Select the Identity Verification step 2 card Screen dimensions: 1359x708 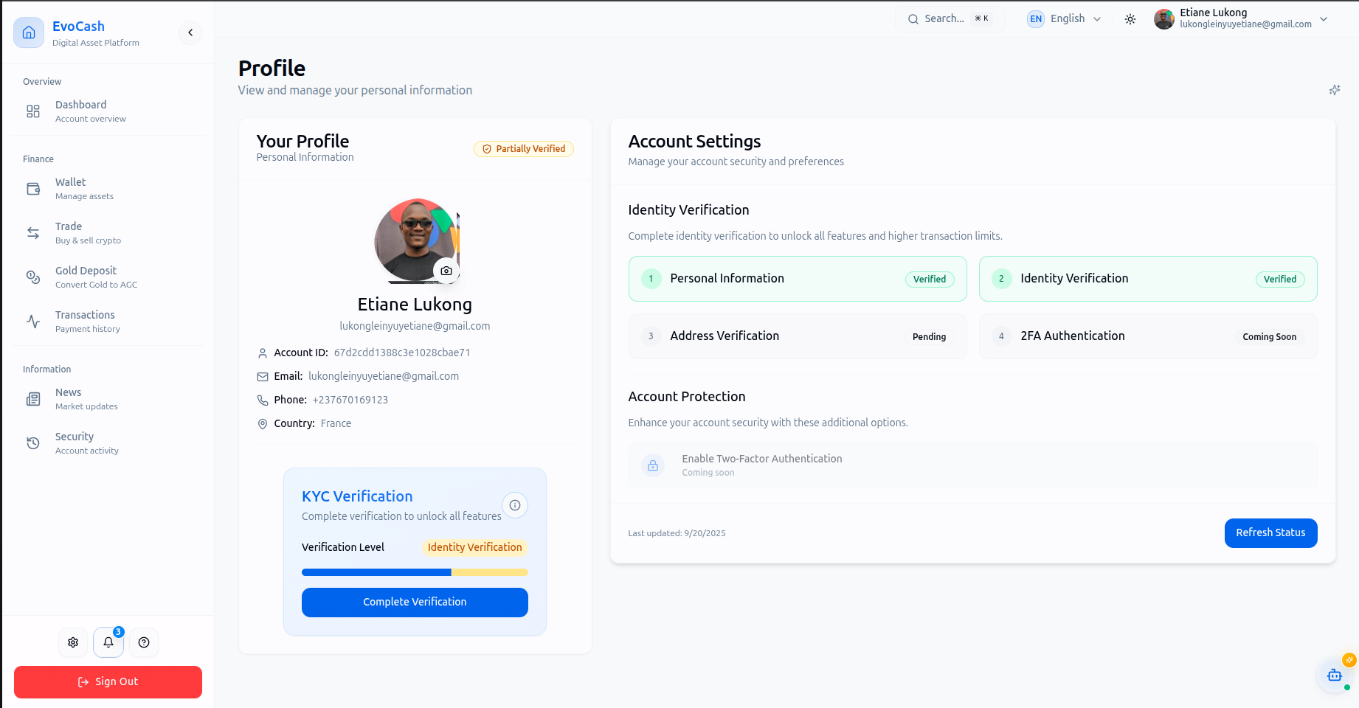pos(1148,279)
